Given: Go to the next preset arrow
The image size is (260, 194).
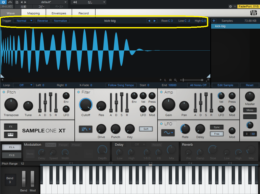Looking at the screenshot, I should click(25, 2).
